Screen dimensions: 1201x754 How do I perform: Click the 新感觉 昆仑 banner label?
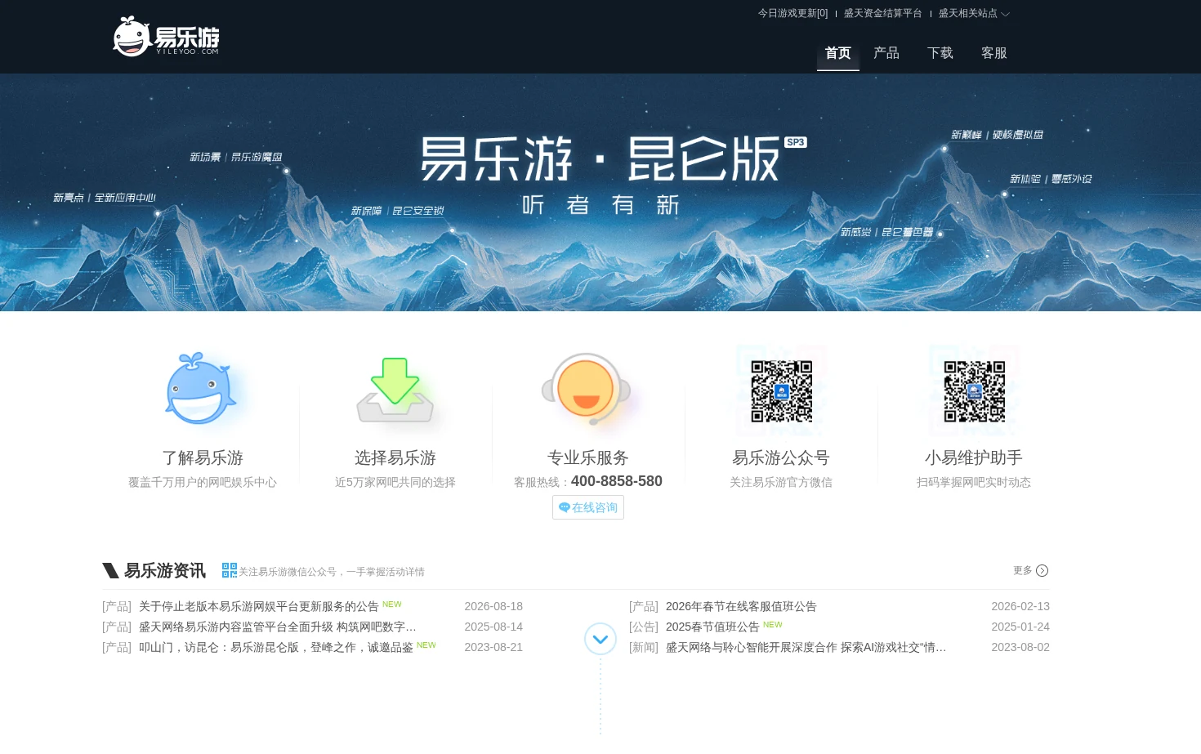pos(887,232)
